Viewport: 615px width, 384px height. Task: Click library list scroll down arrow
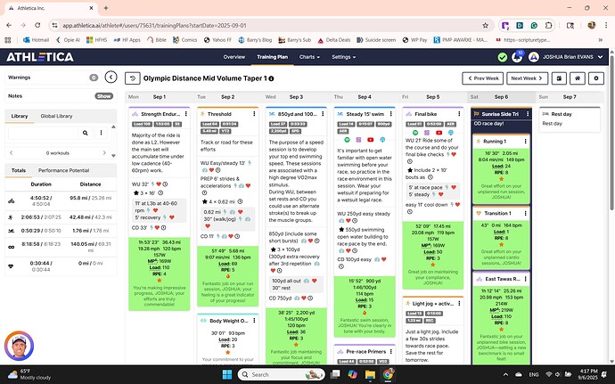pos(114,156)
